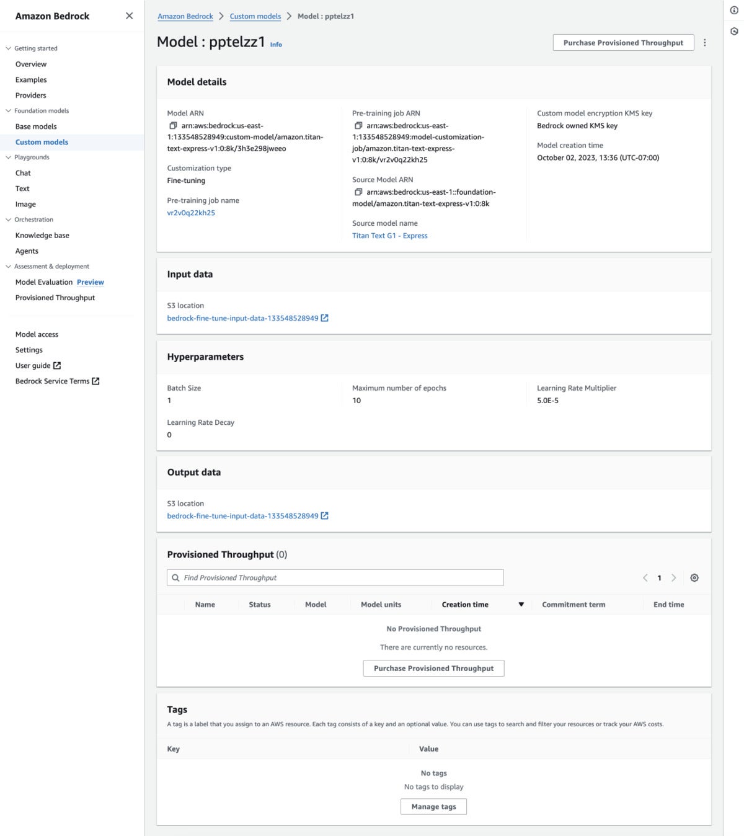Open the model actions kebab menu
The width and height of the screenshot is (744, 836).
point(705,43)
